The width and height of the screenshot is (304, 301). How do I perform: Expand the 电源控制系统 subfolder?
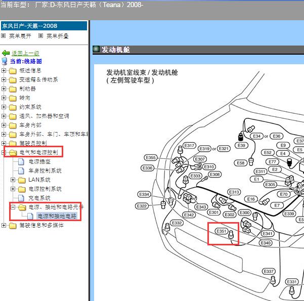tap(13, 189)
